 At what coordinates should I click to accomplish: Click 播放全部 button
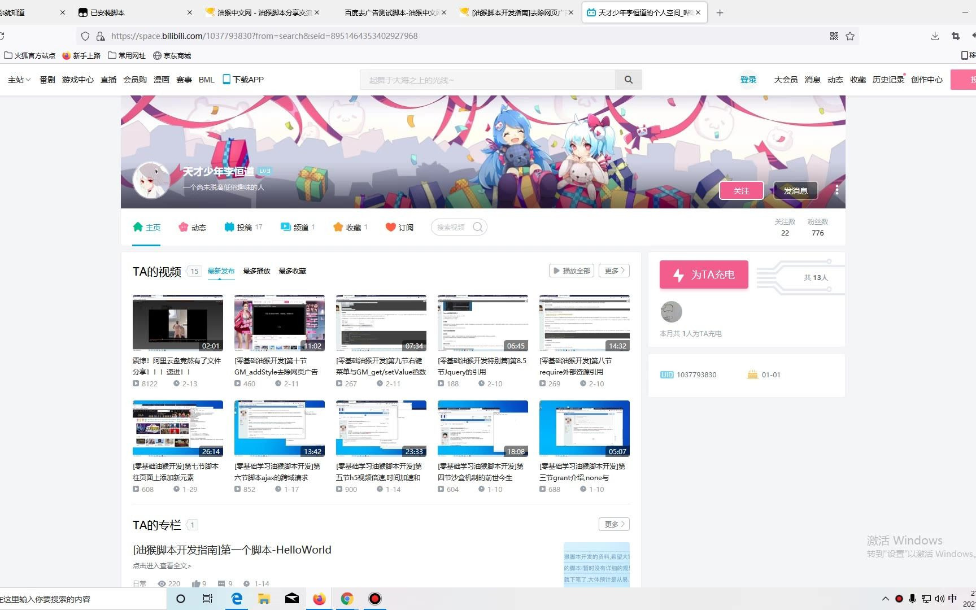(x=572, y=271)
